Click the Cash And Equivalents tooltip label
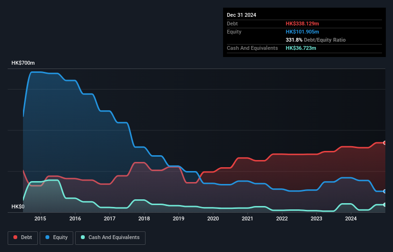This screenshot has height=252, width=393. click(x=252, y=48)
